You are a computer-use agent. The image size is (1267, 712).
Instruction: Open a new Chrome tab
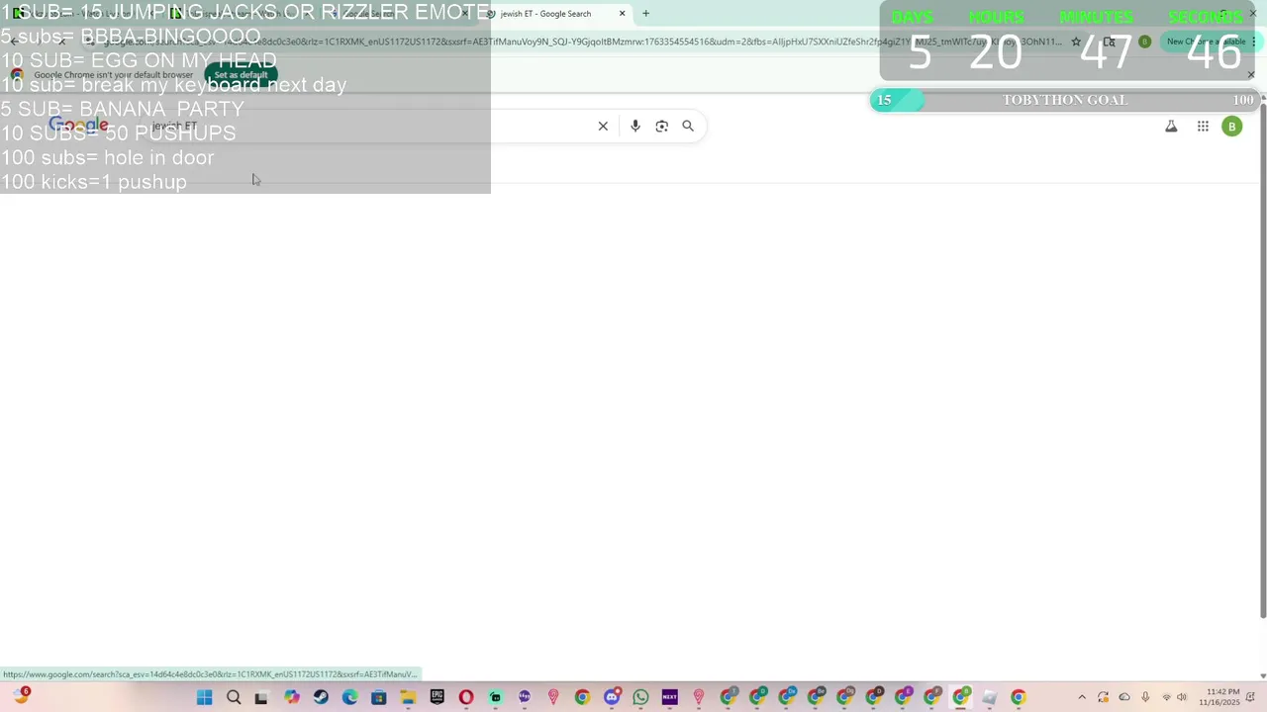click(x=645, y=14)
